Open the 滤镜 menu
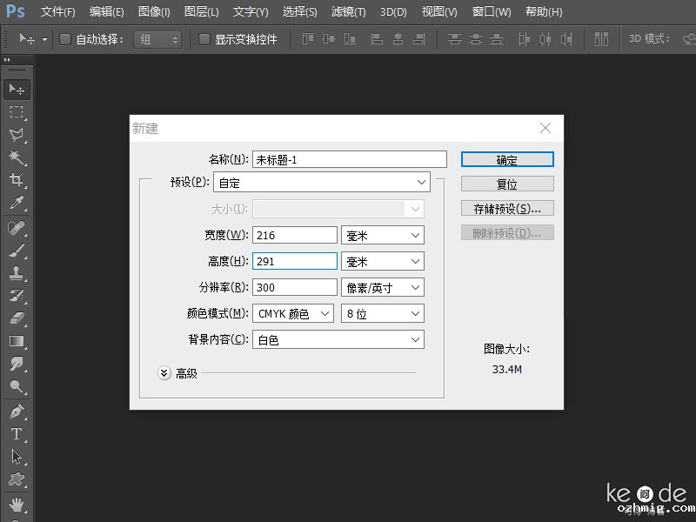 tap(347, 12)
